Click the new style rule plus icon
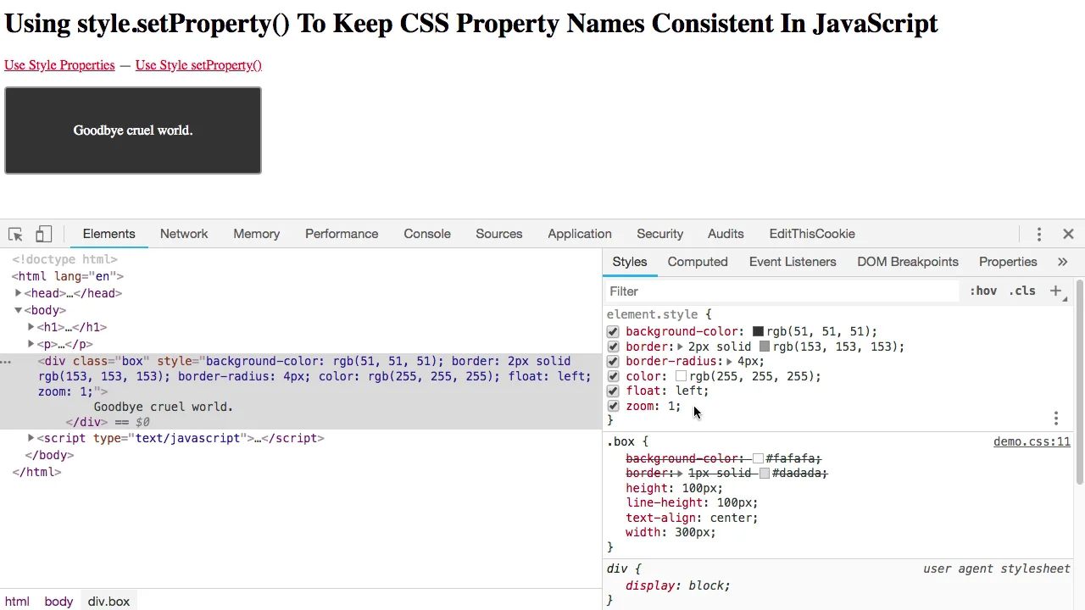This screenshot has width=1085, height=610. click(x=1055, y=291)
